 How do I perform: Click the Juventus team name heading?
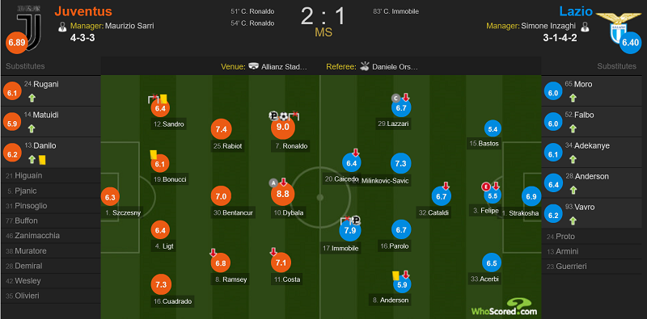83,10
